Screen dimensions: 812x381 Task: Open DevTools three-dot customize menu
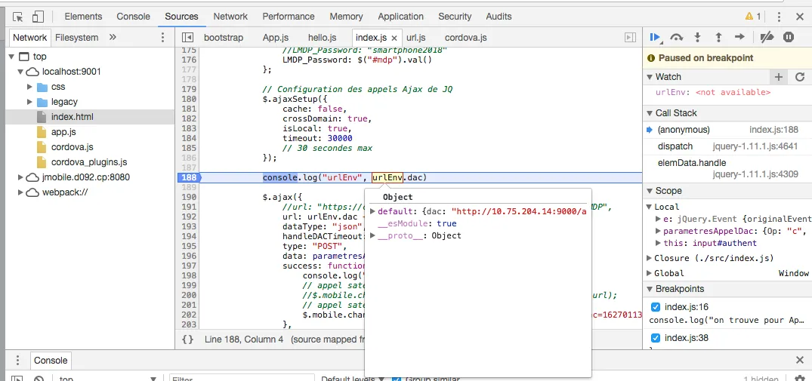pyautogui.click(x=779, y=17)
